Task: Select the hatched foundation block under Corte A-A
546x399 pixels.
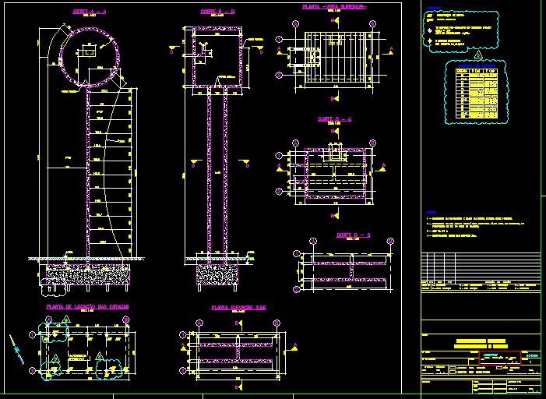Action: (87, 273)
